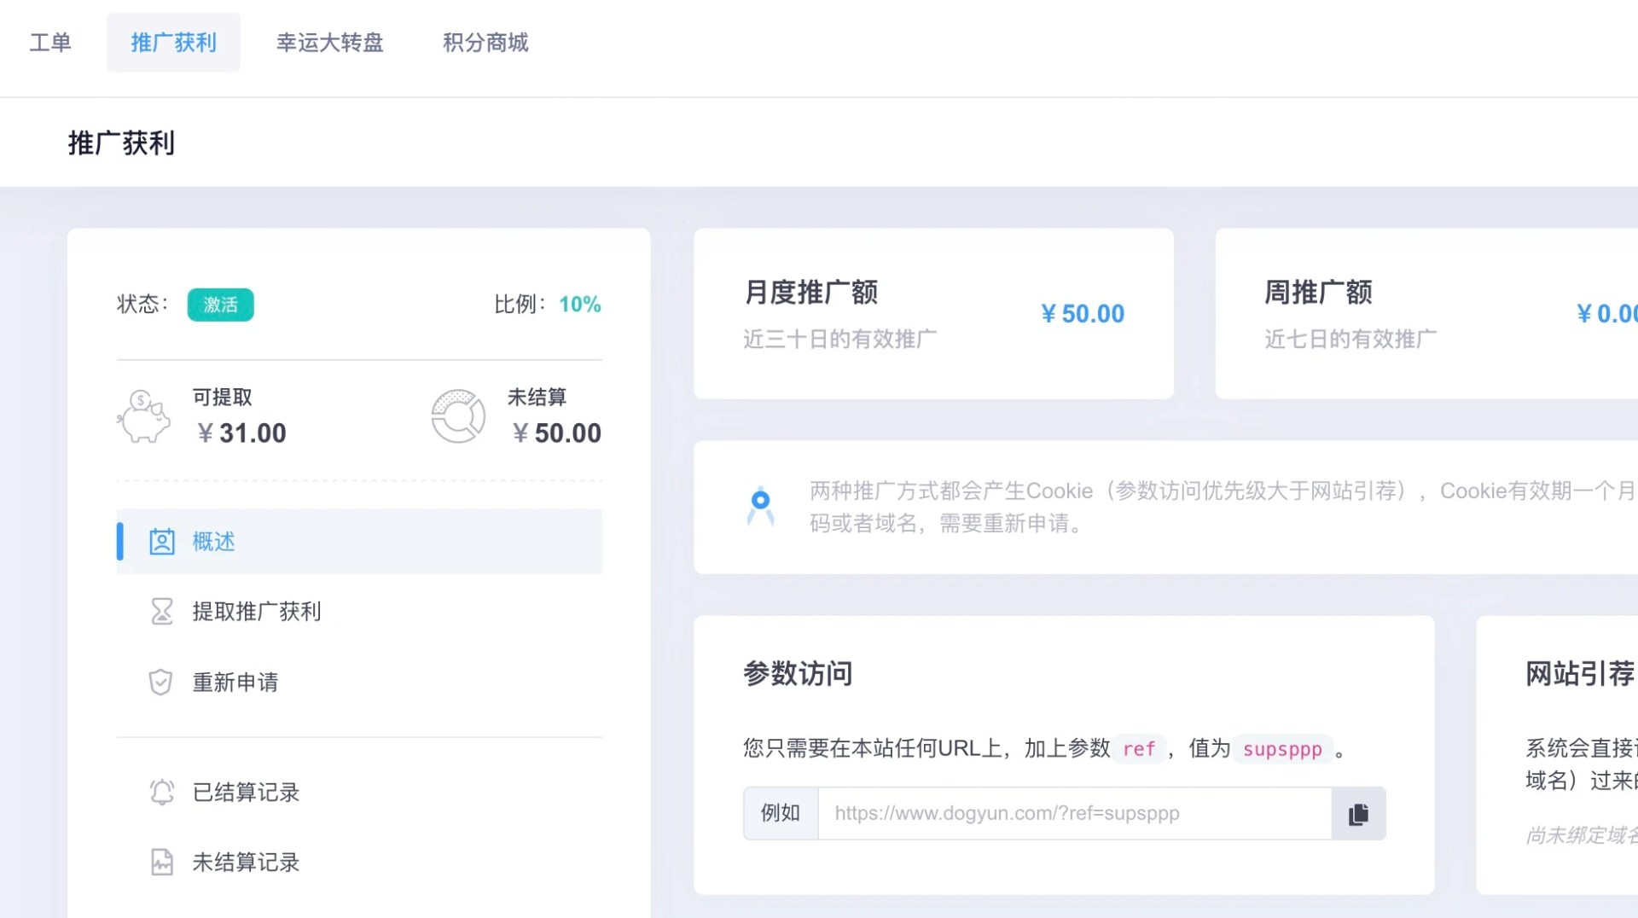
Task: Click the 未结算 label
Action: pyautogui.click(x=537, y=398)
